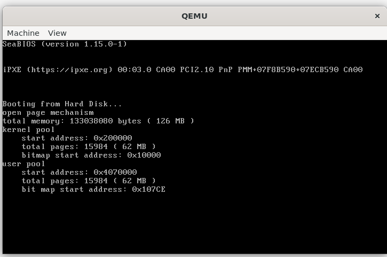The width and height of the screenshot is (387, 257).
Task: Click the SeaBIOS version line
Action: coord(65,44)
